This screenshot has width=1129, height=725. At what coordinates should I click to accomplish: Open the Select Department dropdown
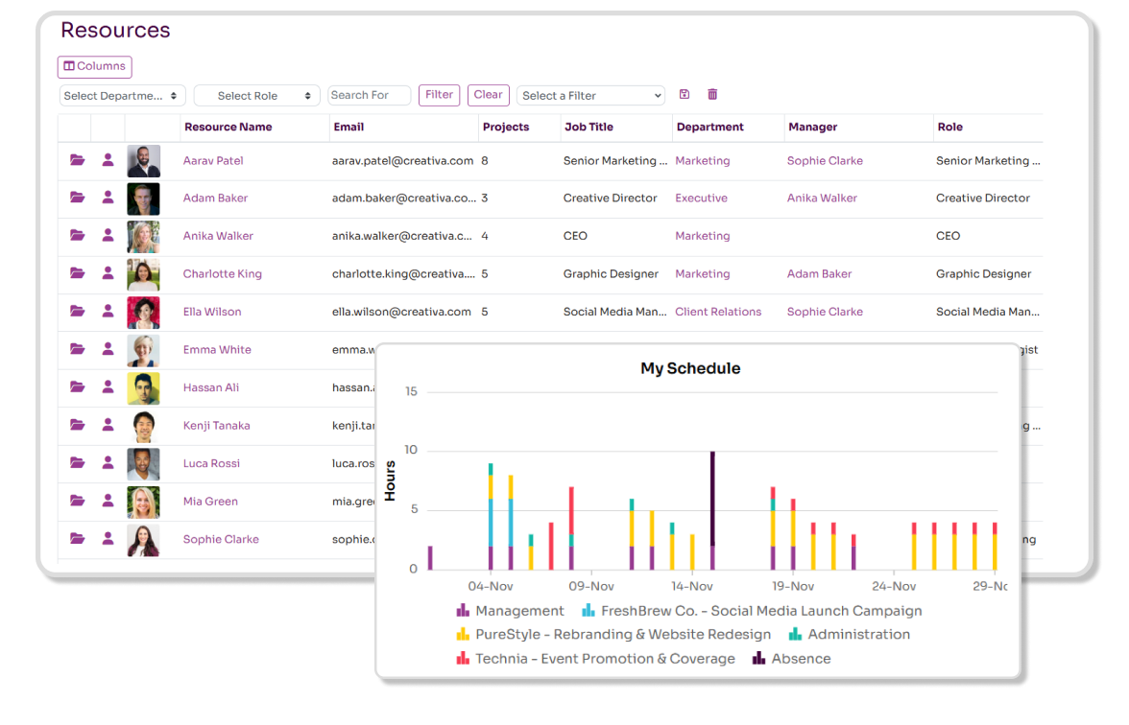pyautogui.click(x=122, y=95)
